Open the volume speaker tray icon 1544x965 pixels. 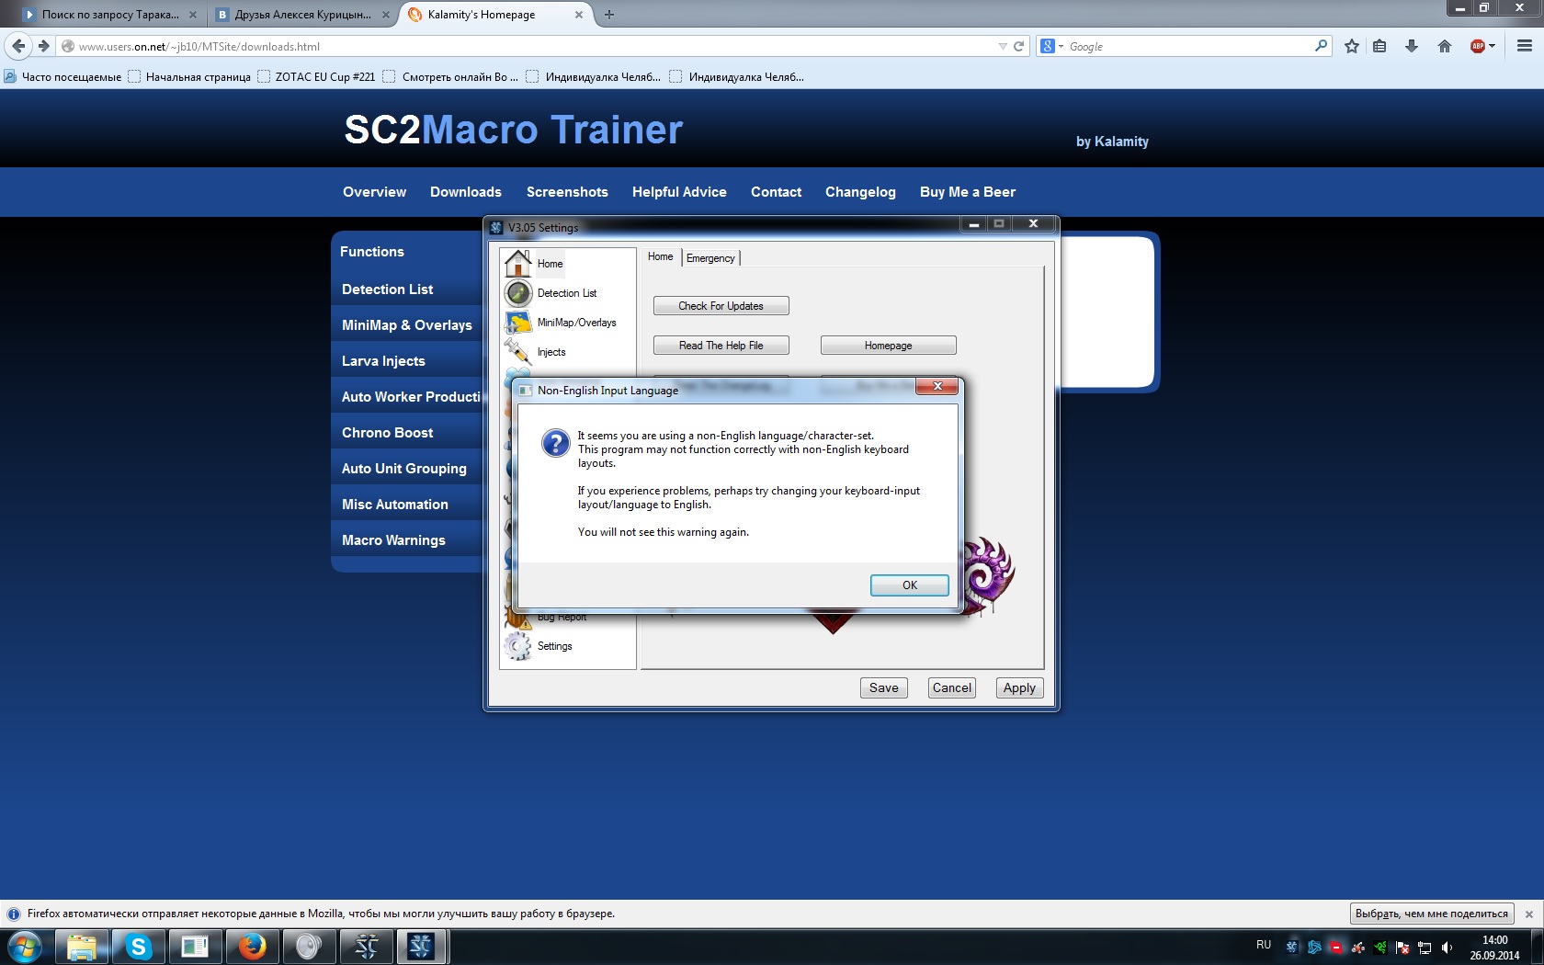point(1447,948)
